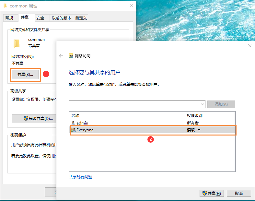Open the 自定义 tab
The width and height of the screenshot is (255, 201).
81,18
